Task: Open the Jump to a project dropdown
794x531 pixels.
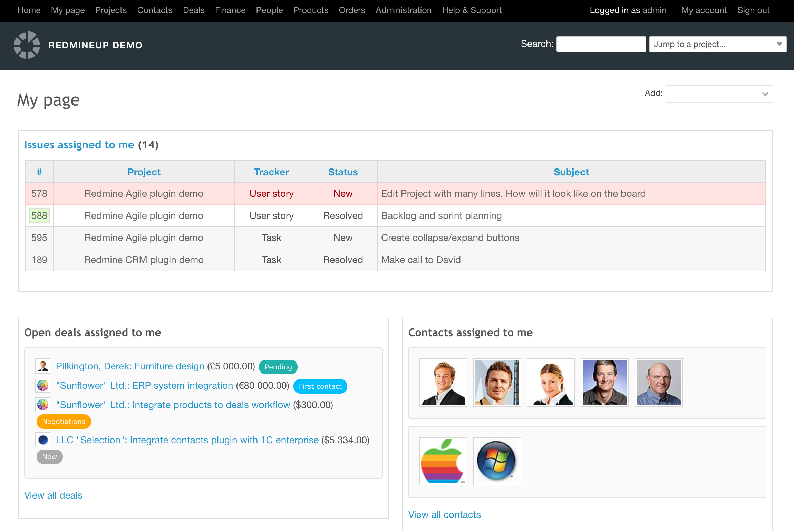Action: pyautogui.click(x=717, y=44)
